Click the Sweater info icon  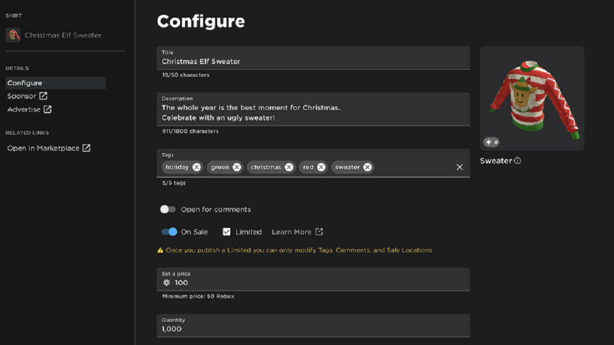pyautogui.click(x=517, y=161)
